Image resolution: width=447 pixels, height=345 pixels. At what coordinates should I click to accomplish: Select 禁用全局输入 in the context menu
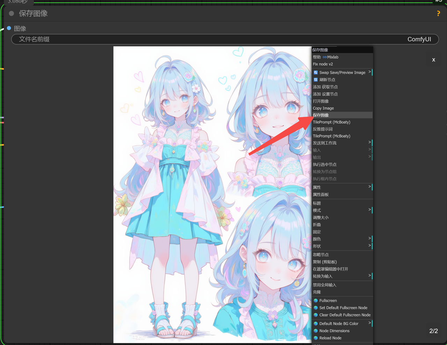[342, 285]
